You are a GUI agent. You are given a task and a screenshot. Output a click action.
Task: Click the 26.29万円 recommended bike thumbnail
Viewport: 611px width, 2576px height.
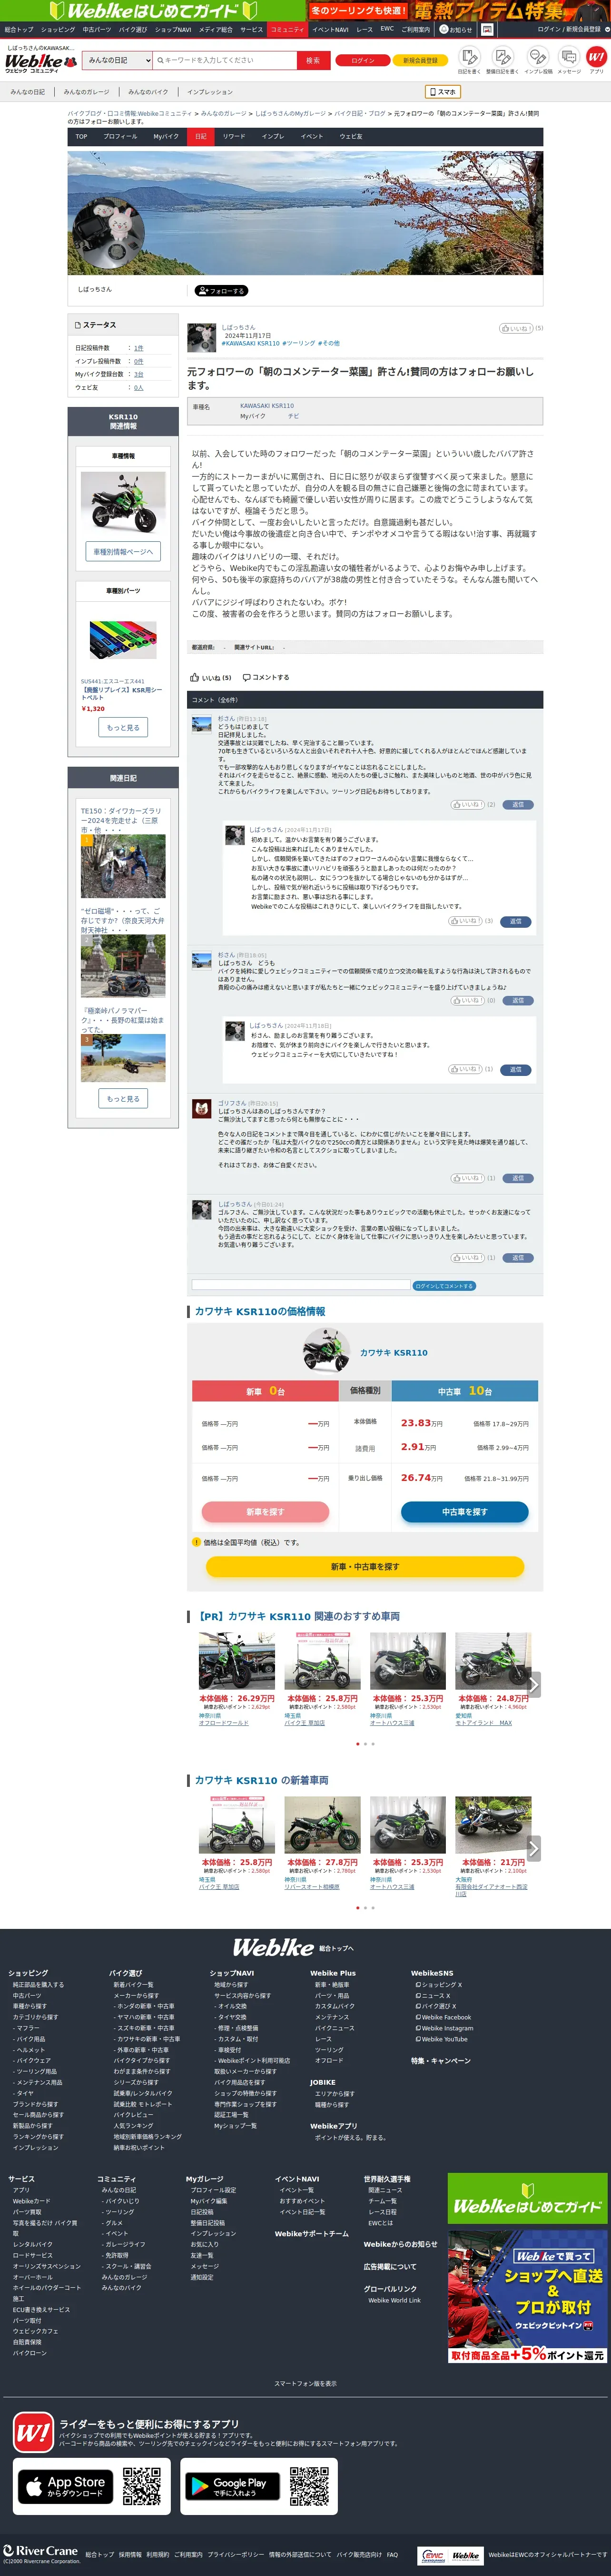point(237,1661)
